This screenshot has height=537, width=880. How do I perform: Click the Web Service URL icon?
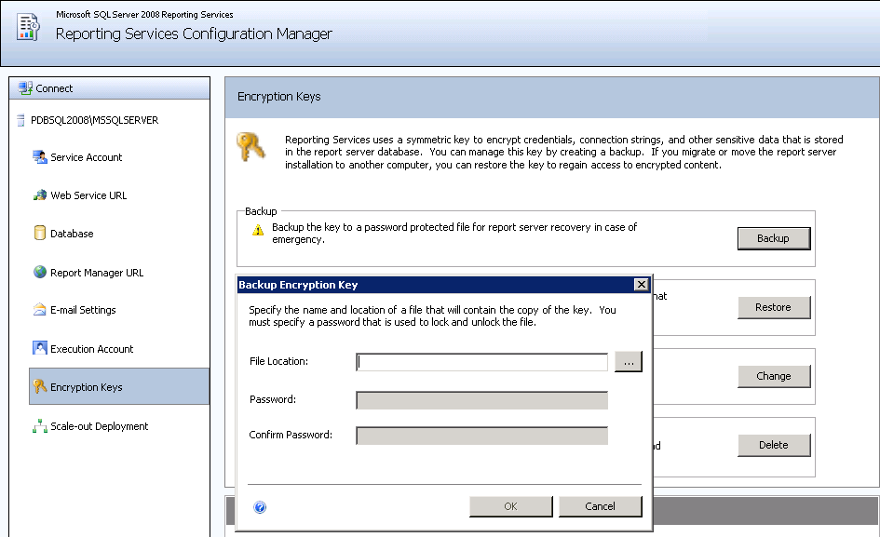[39, 195]
